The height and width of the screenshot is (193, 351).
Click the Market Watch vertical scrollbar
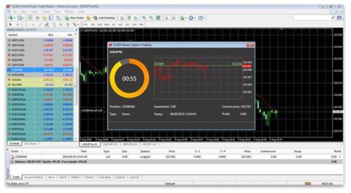coord(76,87)
